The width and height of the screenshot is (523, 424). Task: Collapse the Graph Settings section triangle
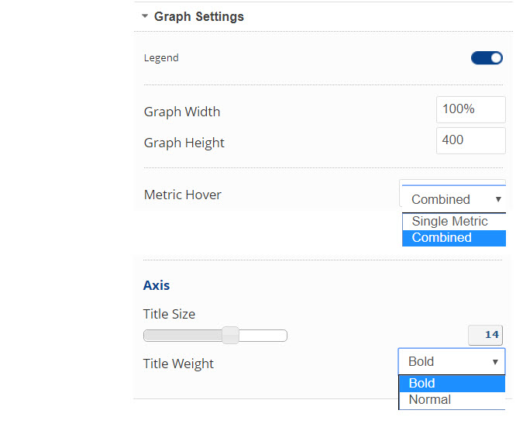tap(145, 16)
